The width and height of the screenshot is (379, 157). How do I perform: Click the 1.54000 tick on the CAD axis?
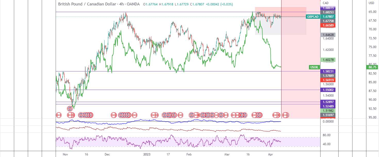tap(328, 95)
